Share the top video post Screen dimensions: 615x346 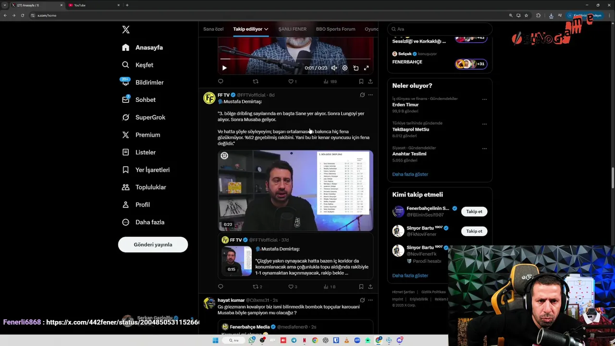pyautogui.click(x=370, y=82)
